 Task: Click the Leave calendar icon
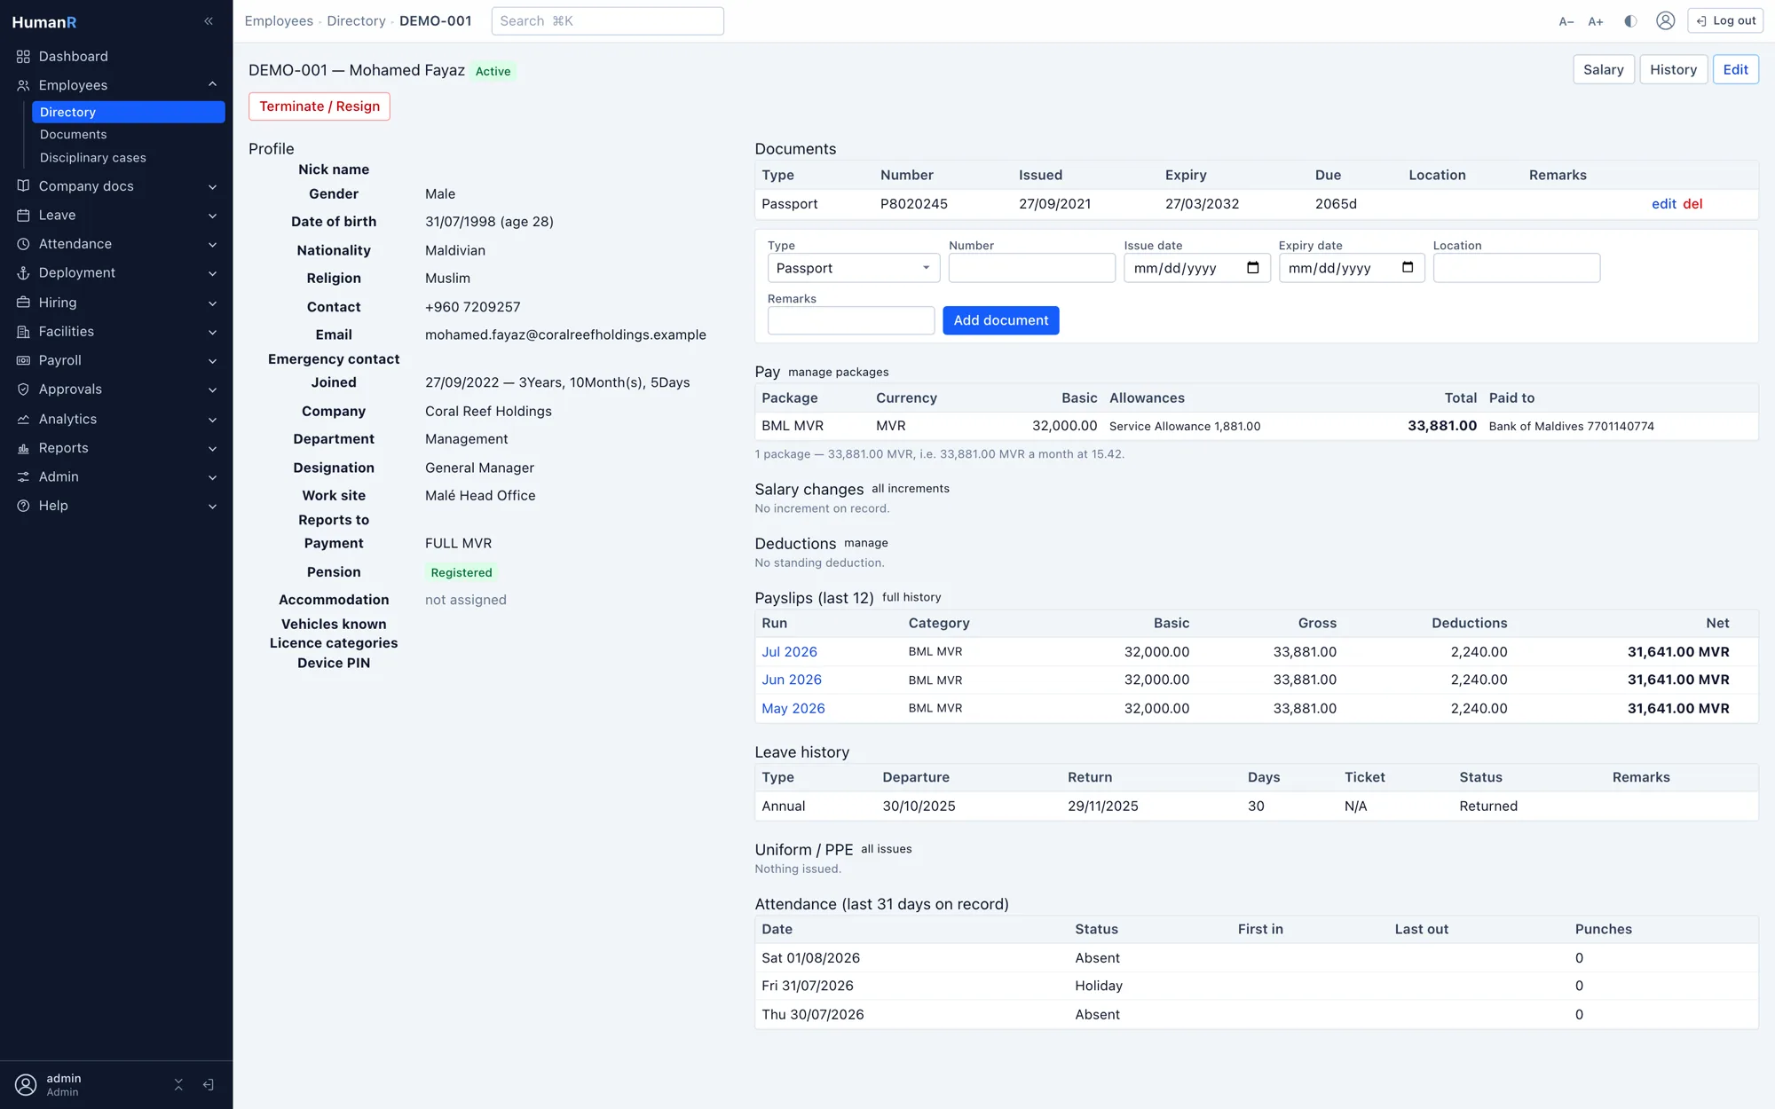23,216
